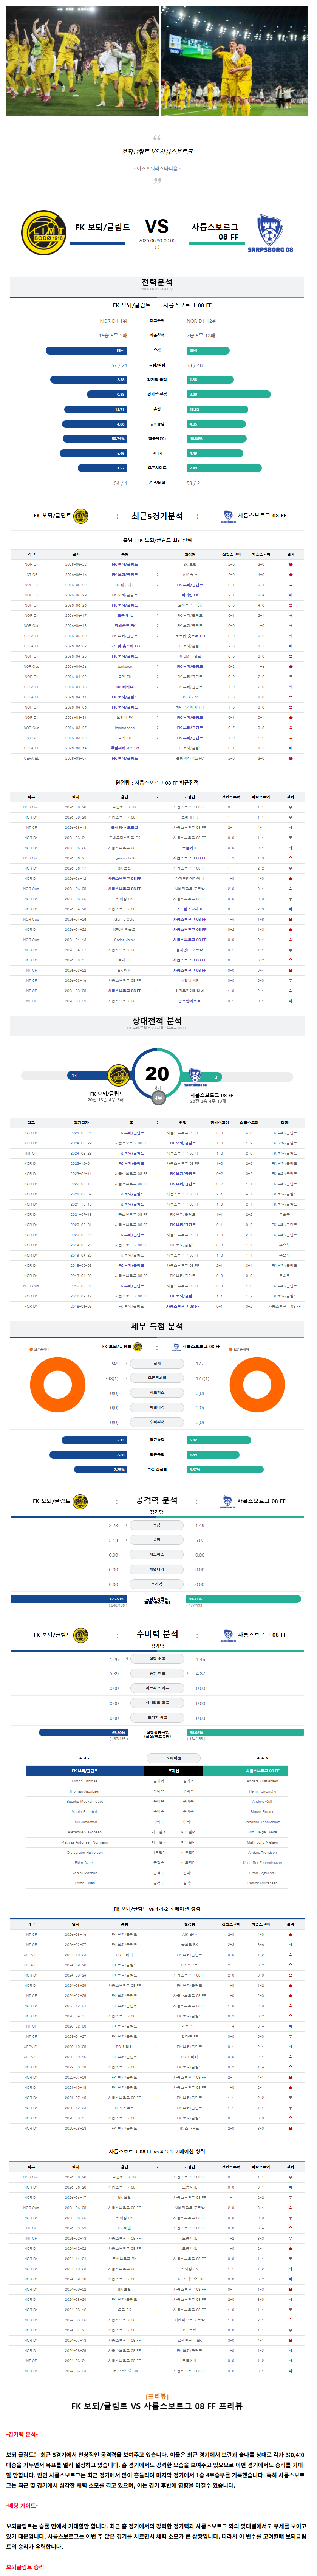The image size is (317, 2576).
Task: Click the '원정팀: 사릅스보르그 08 FF 최근전적' table title
Action: coord(157,783)
